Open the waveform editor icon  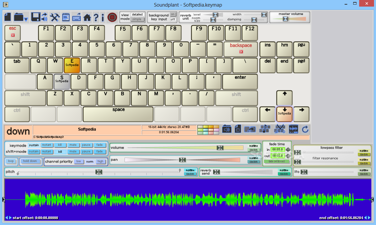pos(293,129)
